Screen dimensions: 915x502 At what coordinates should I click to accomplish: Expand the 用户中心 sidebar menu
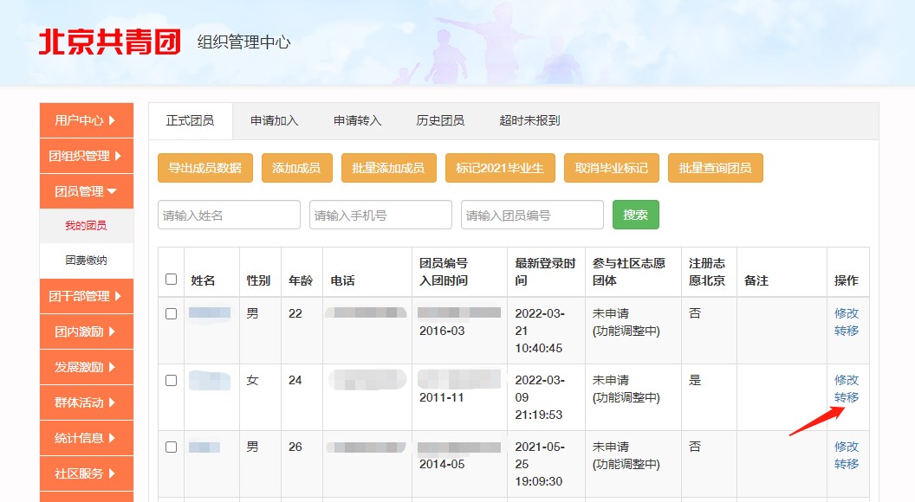click(x=86, y=120)
